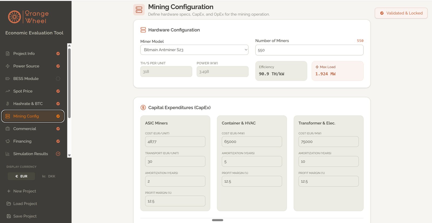Switch display currency to EUR
This screenshot has width=432, height=223.
pyautogui.click(x=21, y=176)
